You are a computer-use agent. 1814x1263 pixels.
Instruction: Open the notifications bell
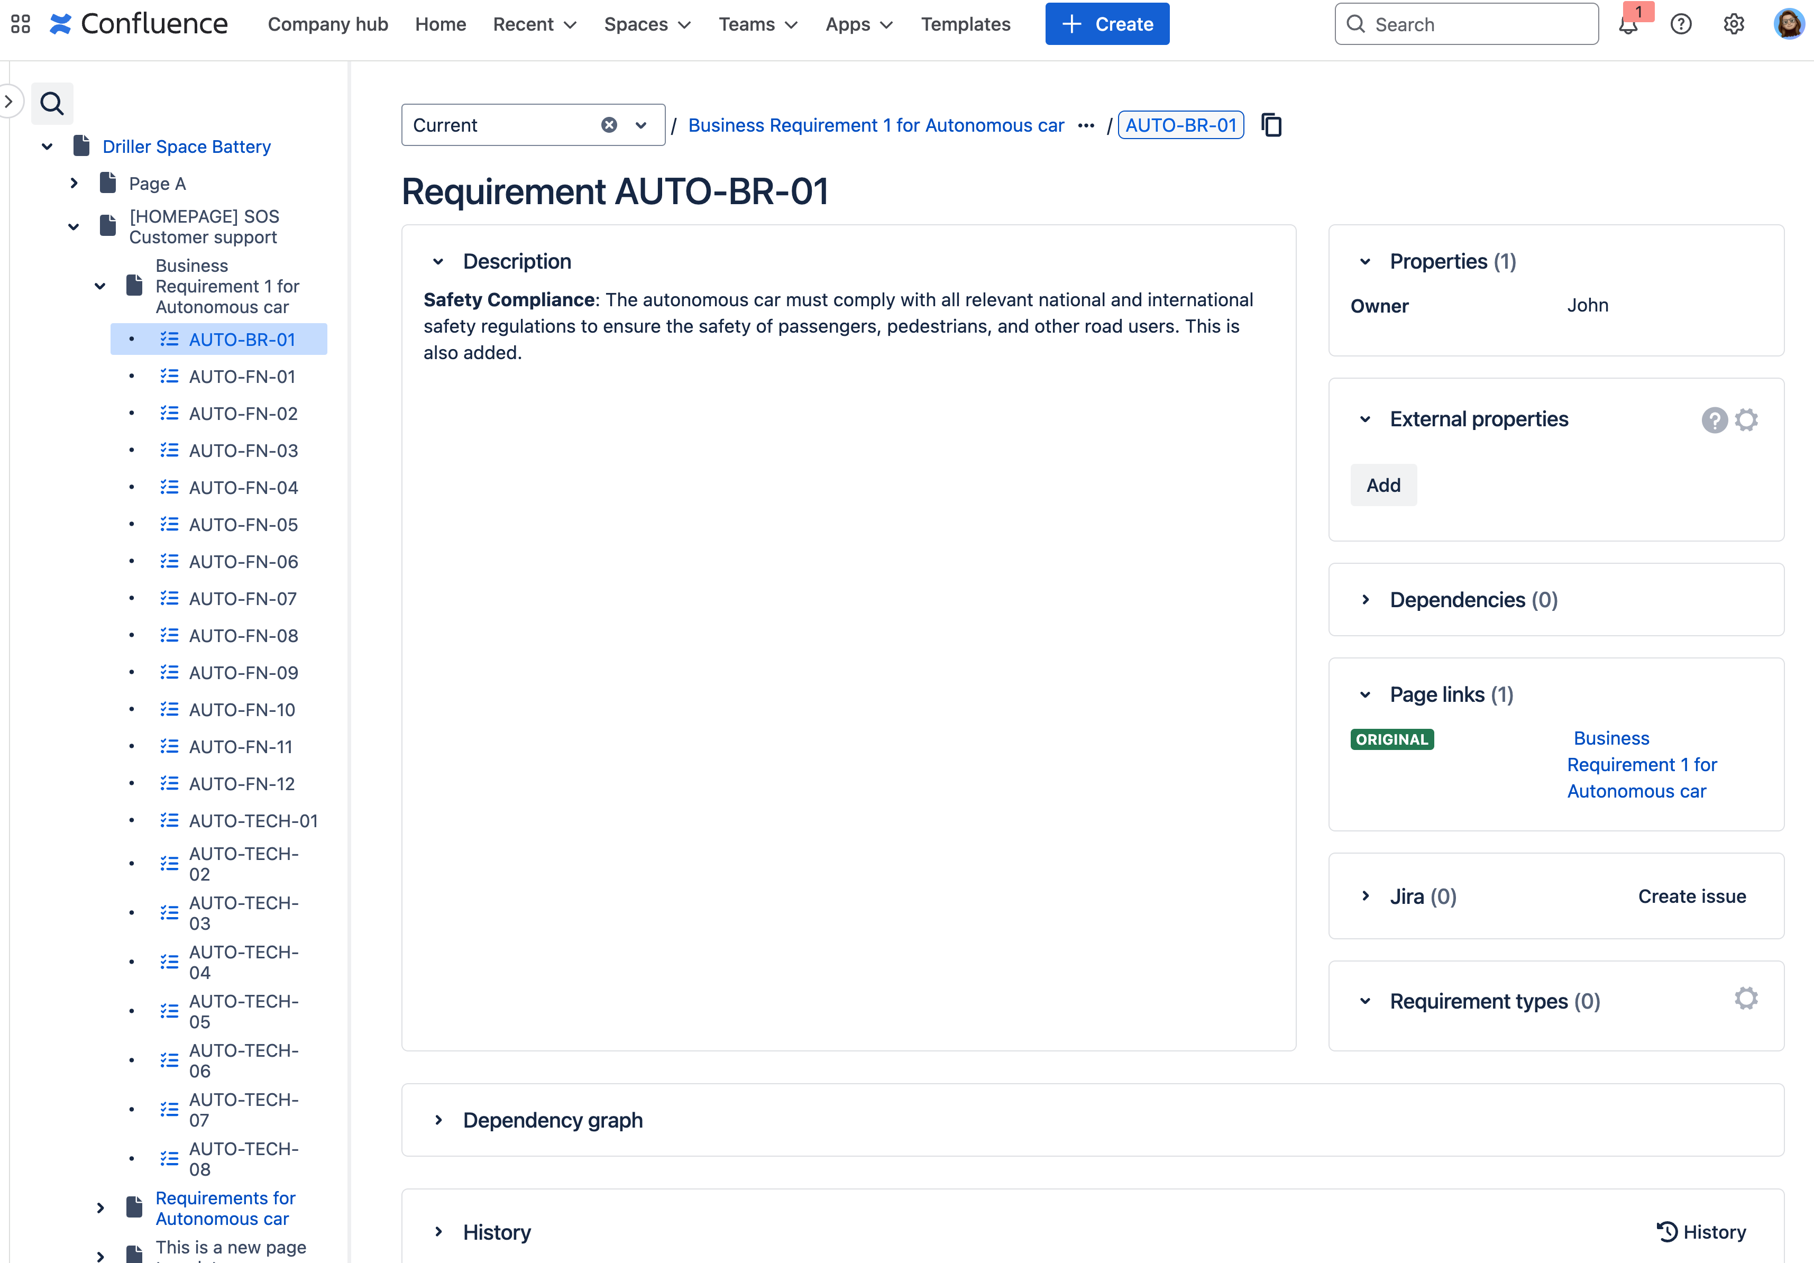(1627, 24)
